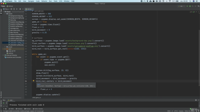Start debugging with the green bug icon
Viewport: 200px width, 112px height.
pos(190,6)
